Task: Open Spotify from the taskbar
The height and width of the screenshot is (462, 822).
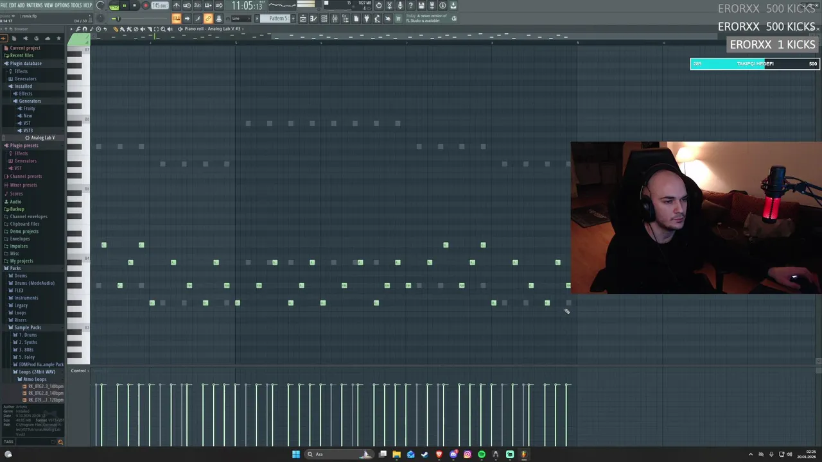Action: pyautogui.click(x=481, y=454)
